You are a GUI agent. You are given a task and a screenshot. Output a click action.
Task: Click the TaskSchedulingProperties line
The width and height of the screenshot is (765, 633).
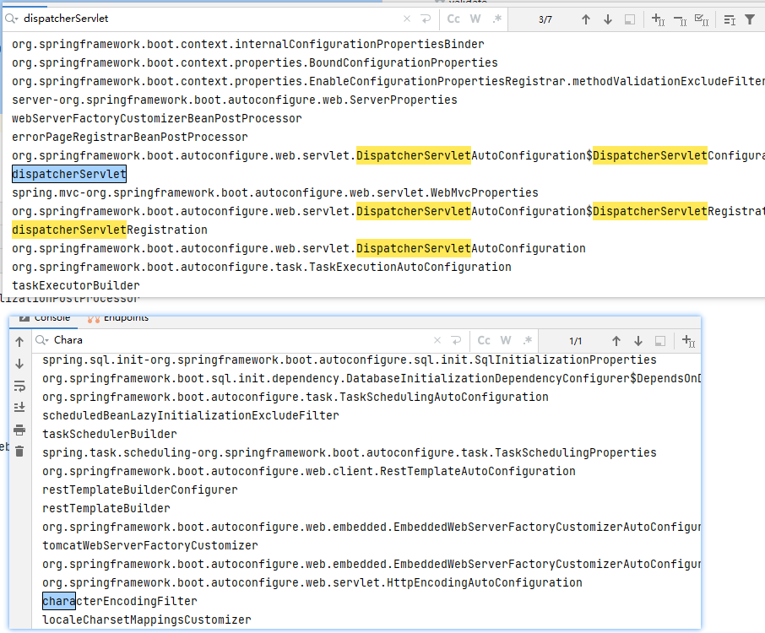point(350,453)
